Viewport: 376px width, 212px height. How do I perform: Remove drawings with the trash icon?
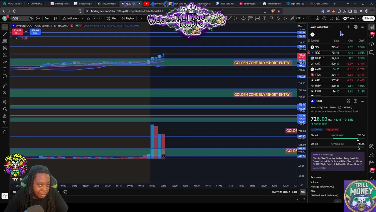(5, 132)
